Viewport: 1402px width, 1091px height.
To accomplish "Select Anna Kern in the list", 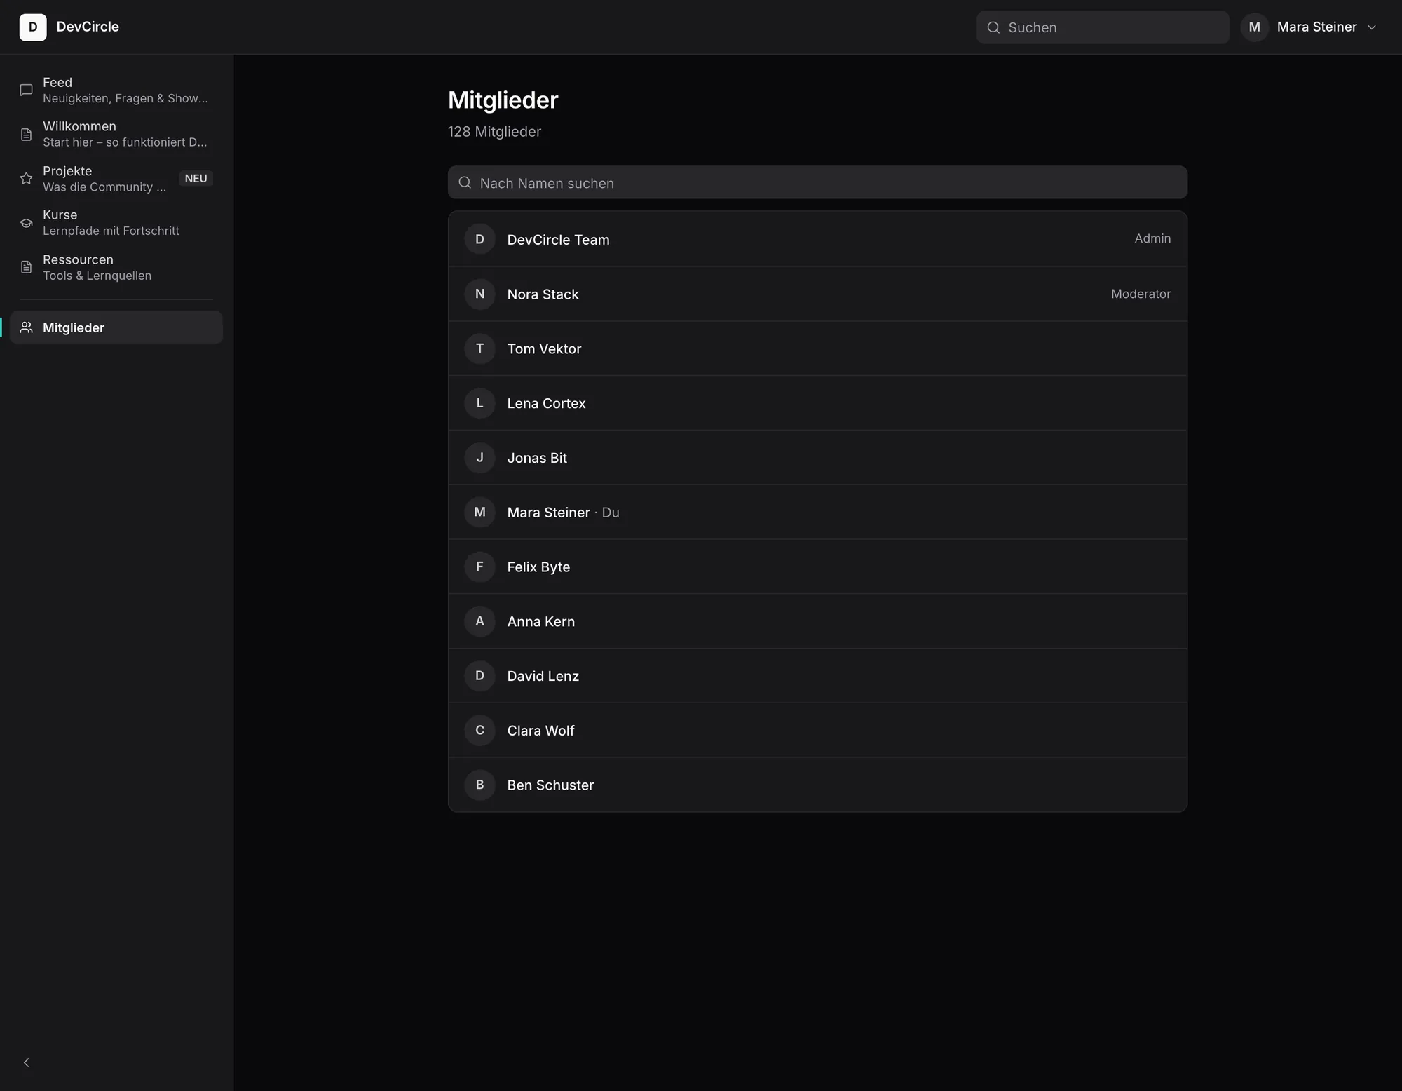I will 817,621.
